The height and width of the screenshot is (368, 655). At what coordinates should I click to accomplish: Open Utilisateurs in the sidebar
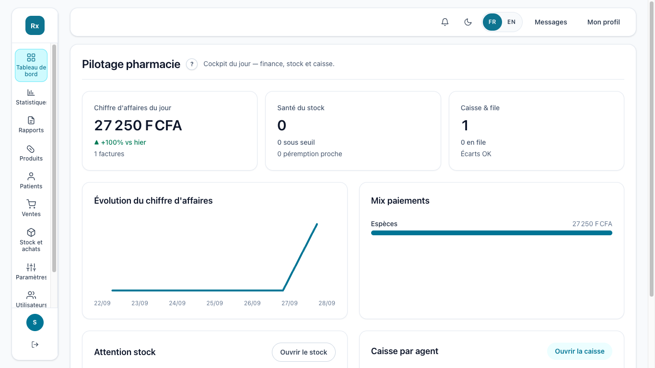coord(31,299)
